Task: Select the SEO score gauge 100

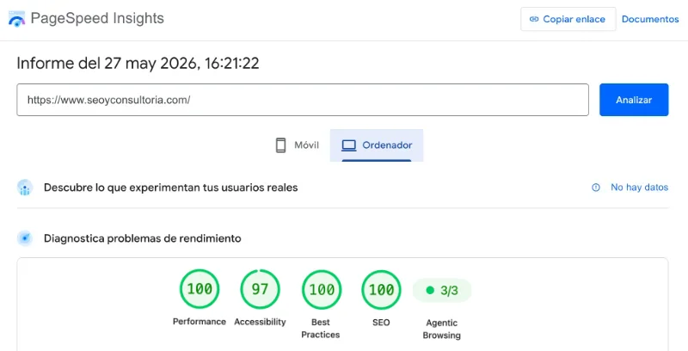Action: pyautogui.click(x=381, y=290)
